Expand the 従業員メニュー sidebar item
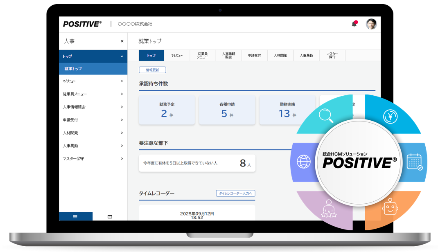This screenshot has width=438, height=252. [x=122, y=94]
